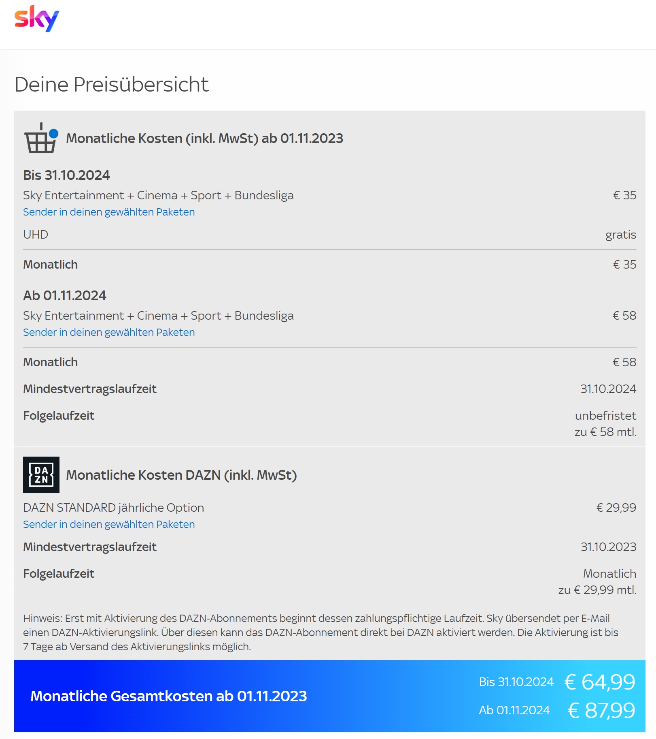Click the Monatliche Kosten DAZN heading

(x=181, y=475)
